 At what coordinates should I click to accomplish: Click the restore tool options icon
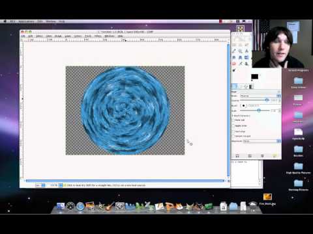coord(250,156)
